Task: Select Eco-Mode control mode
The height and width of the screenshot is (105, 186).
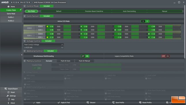Action: (31, 11)
